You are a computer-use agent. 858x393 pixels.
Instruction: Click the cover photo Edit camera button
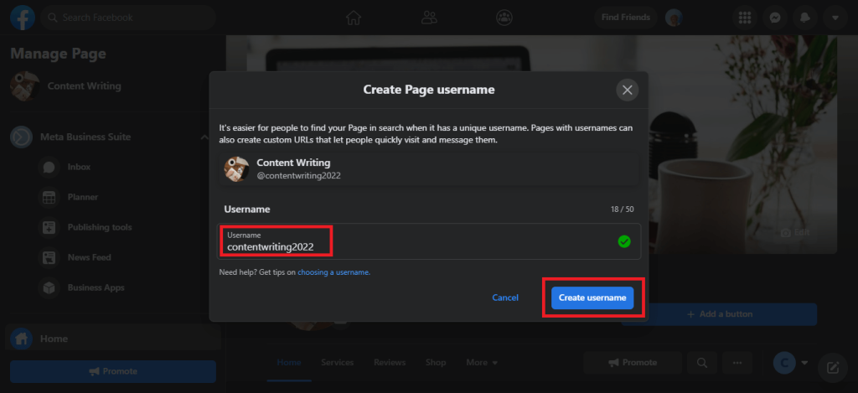[x=795, y=233]
